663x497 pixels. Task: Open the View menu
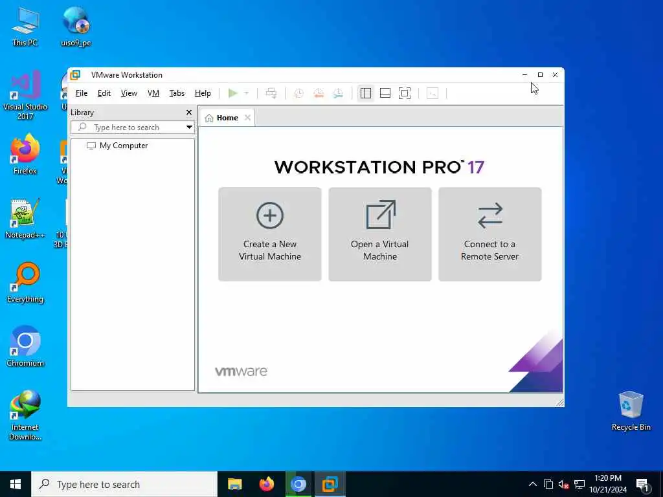(x=129, y=93)
